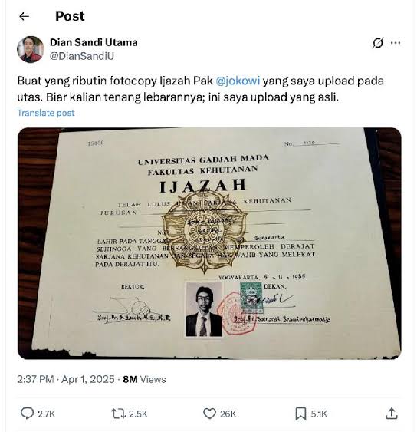Bookmark the post with the bookmark icon

(300, 414)
